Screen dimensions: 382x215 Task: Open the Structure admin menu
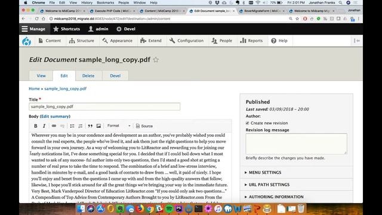[x=82, y=41]
